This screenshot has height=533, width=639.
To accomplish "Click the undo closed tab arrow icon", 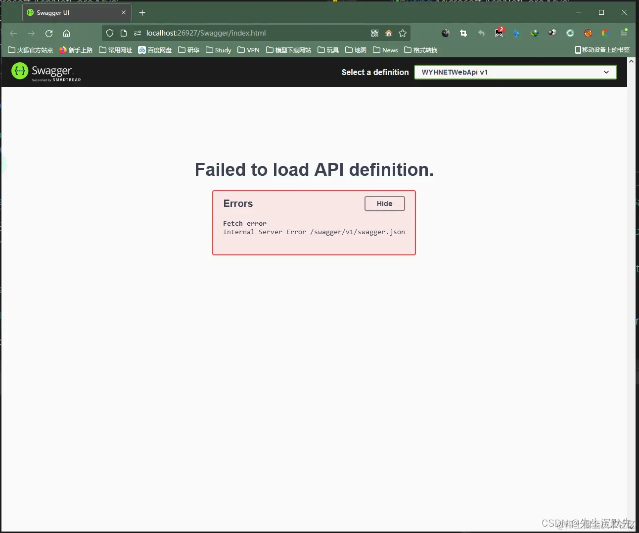I will tap(481, 33).
